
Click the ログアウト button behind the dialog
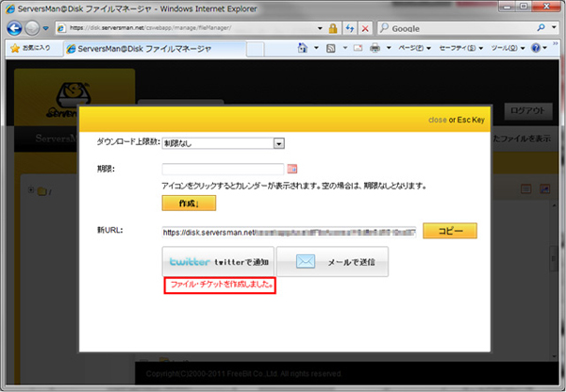(528, 111)
